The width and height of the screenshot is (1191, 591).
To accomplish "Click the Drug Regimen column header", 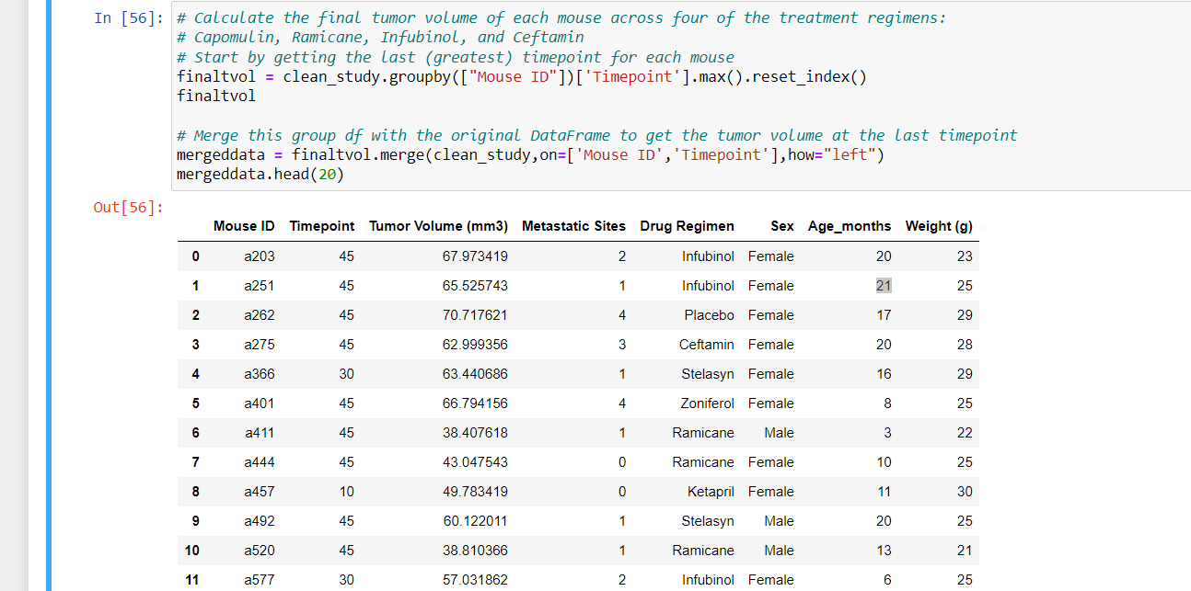I will coord(688,226).
